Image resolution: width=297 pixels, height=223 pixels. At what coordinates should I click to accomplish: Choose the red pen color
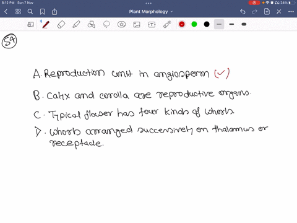(x=182, y=24)
